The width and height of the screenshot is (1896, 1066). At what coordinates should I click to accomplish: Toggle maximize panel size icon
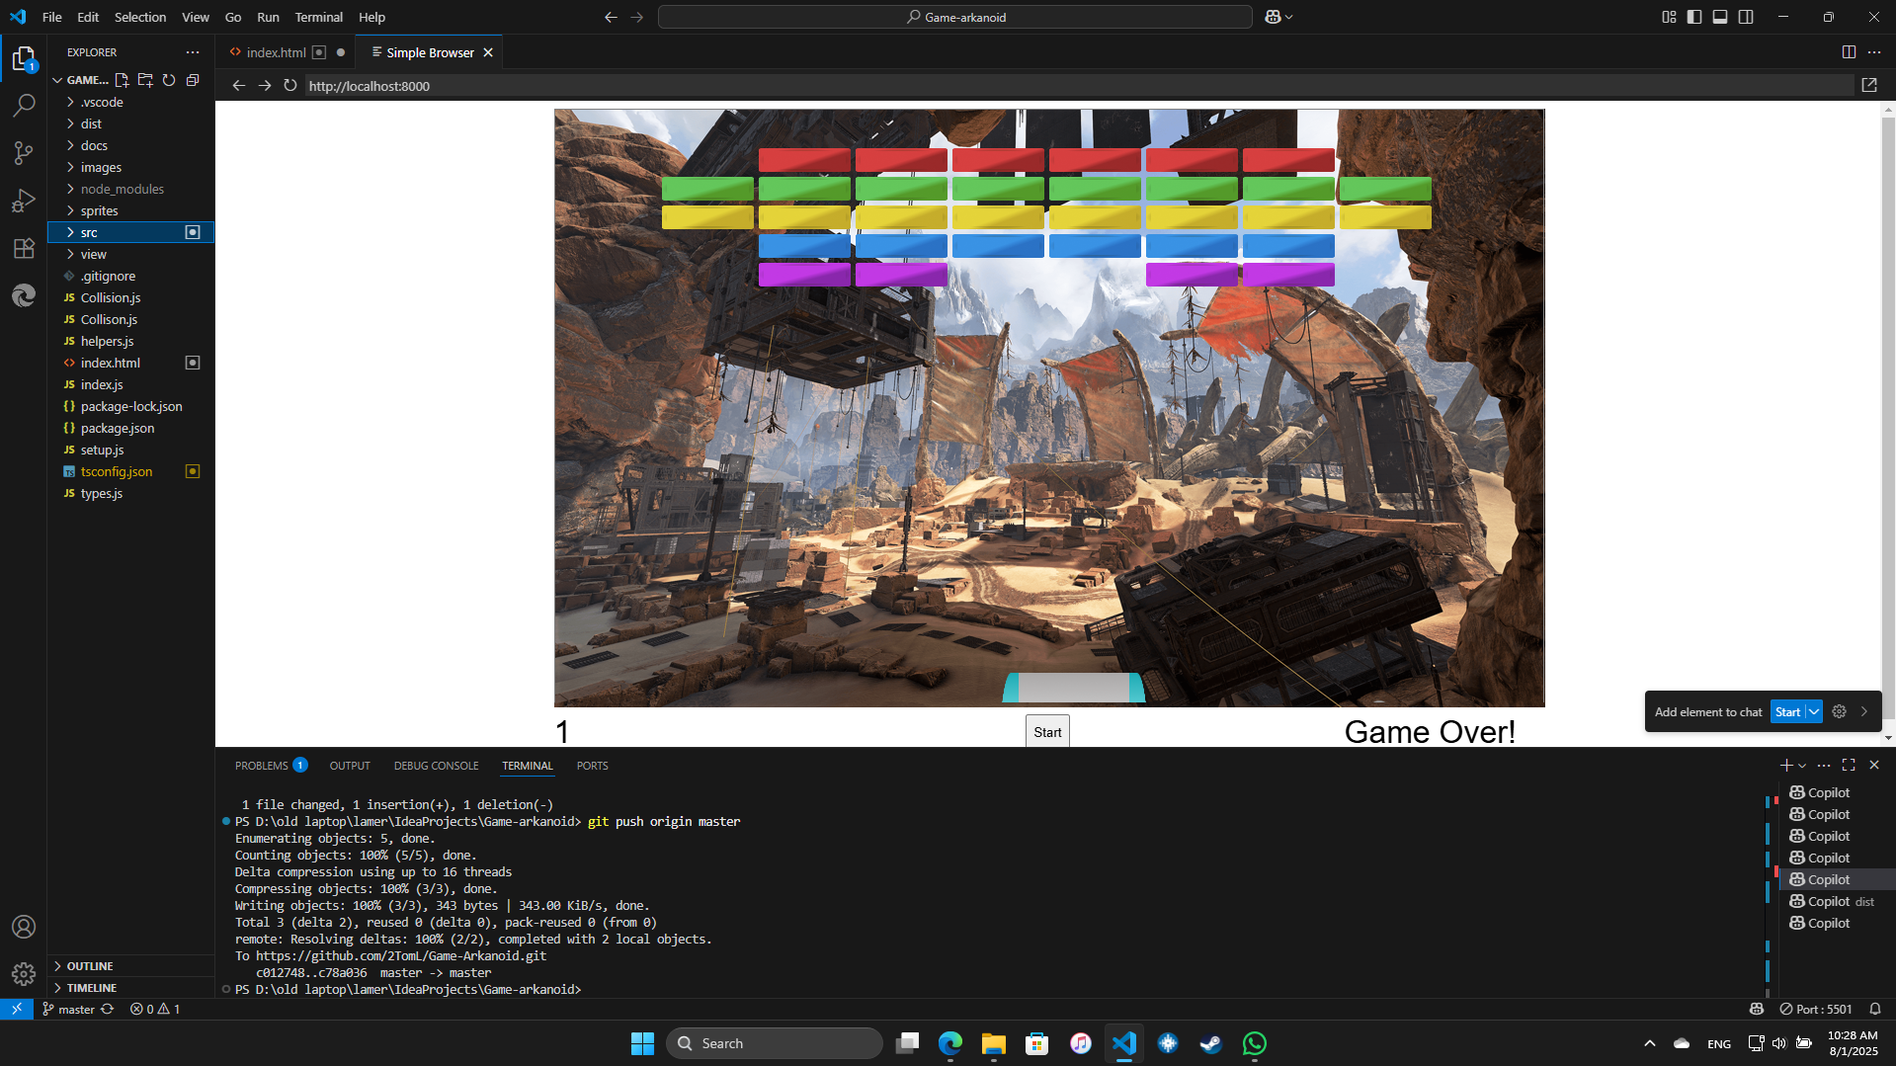click(x=1850, y=765)
